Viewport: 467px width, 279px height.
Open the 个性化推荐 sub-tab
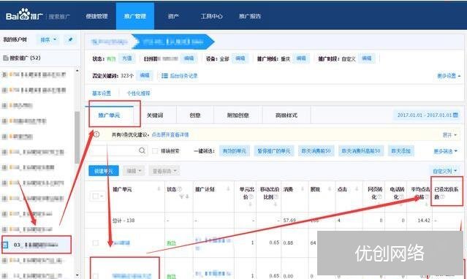click(x=138, y=93)
